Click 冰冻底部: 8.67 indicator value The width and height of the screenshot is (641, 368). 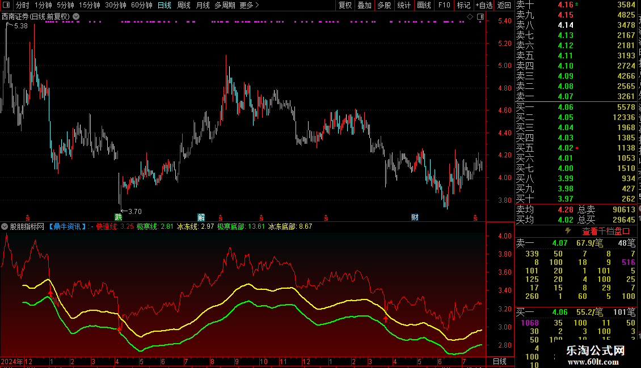click(290, 226)
